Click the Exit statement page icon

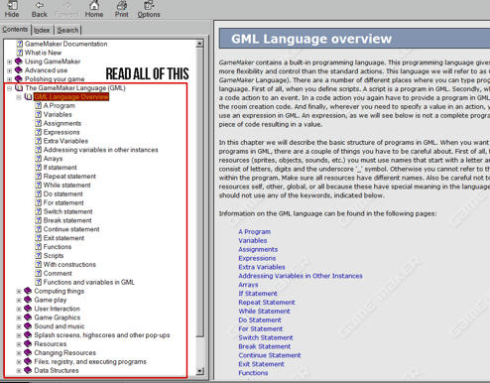39,238
